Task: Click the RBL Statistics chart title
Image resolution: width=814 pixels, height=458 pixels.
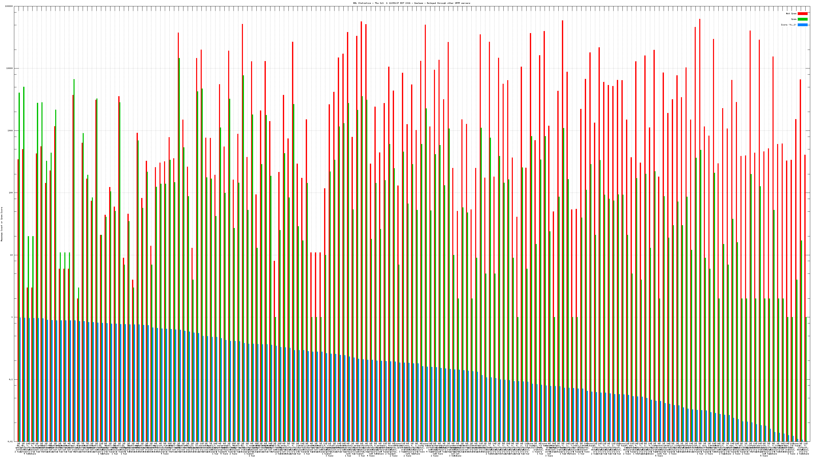Action: click(x=411, y=3)
